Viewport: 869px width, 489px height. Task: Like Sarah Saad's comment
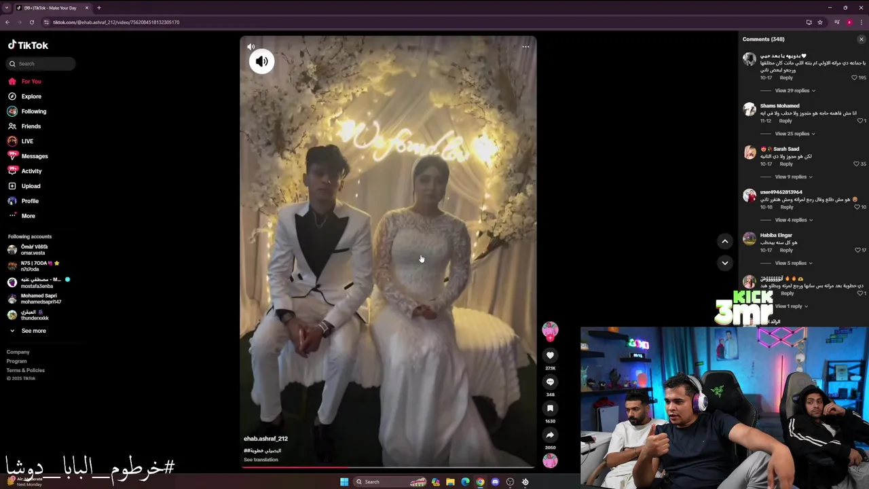856,164
